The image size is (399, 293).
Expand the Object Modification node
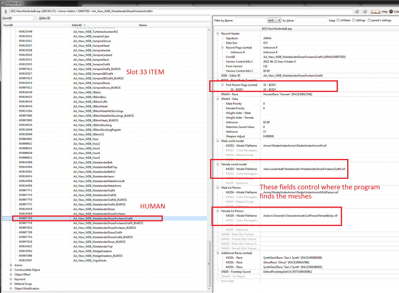11,288
